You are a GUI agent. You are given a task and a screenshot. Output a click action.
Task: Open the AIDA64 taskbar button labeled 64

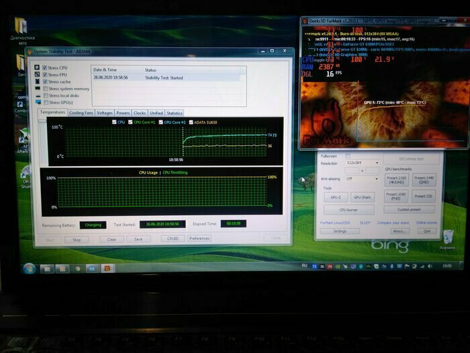(x=92, y=268)
